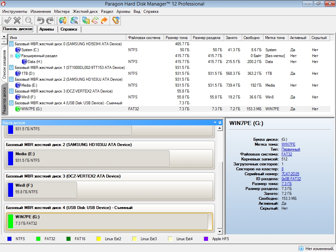Open the 'Вид' menu
Screen dimensions: 336x252
(137, 11)
